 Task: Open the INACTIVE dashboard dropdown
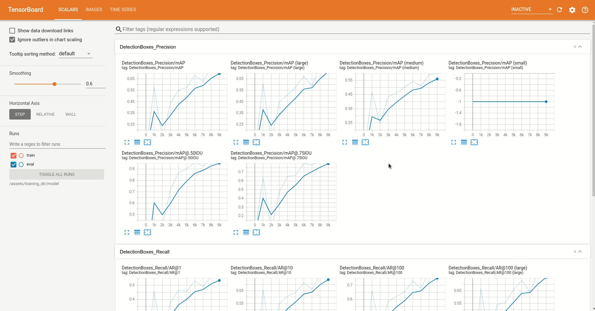[x=532, y=10]
